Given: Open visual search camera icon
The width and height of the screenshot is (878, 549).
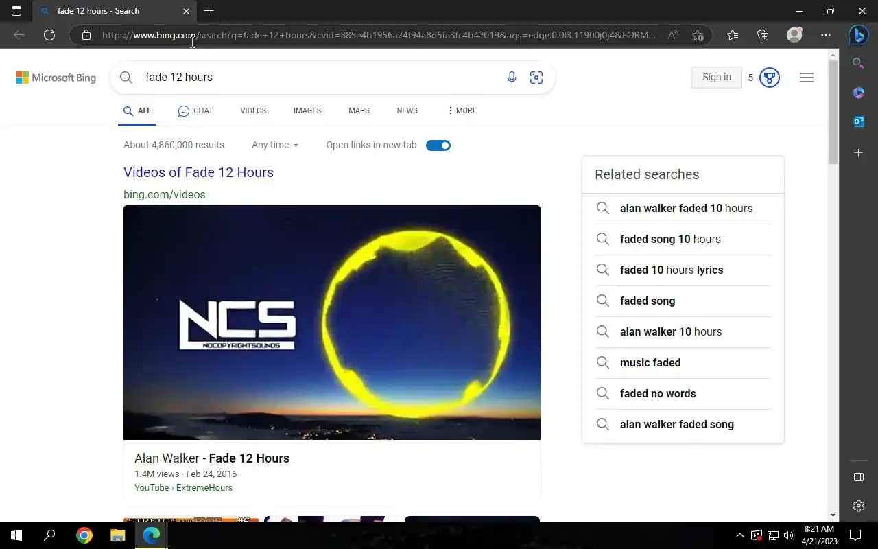Looking at the screenshot, I should click(536, 78).
